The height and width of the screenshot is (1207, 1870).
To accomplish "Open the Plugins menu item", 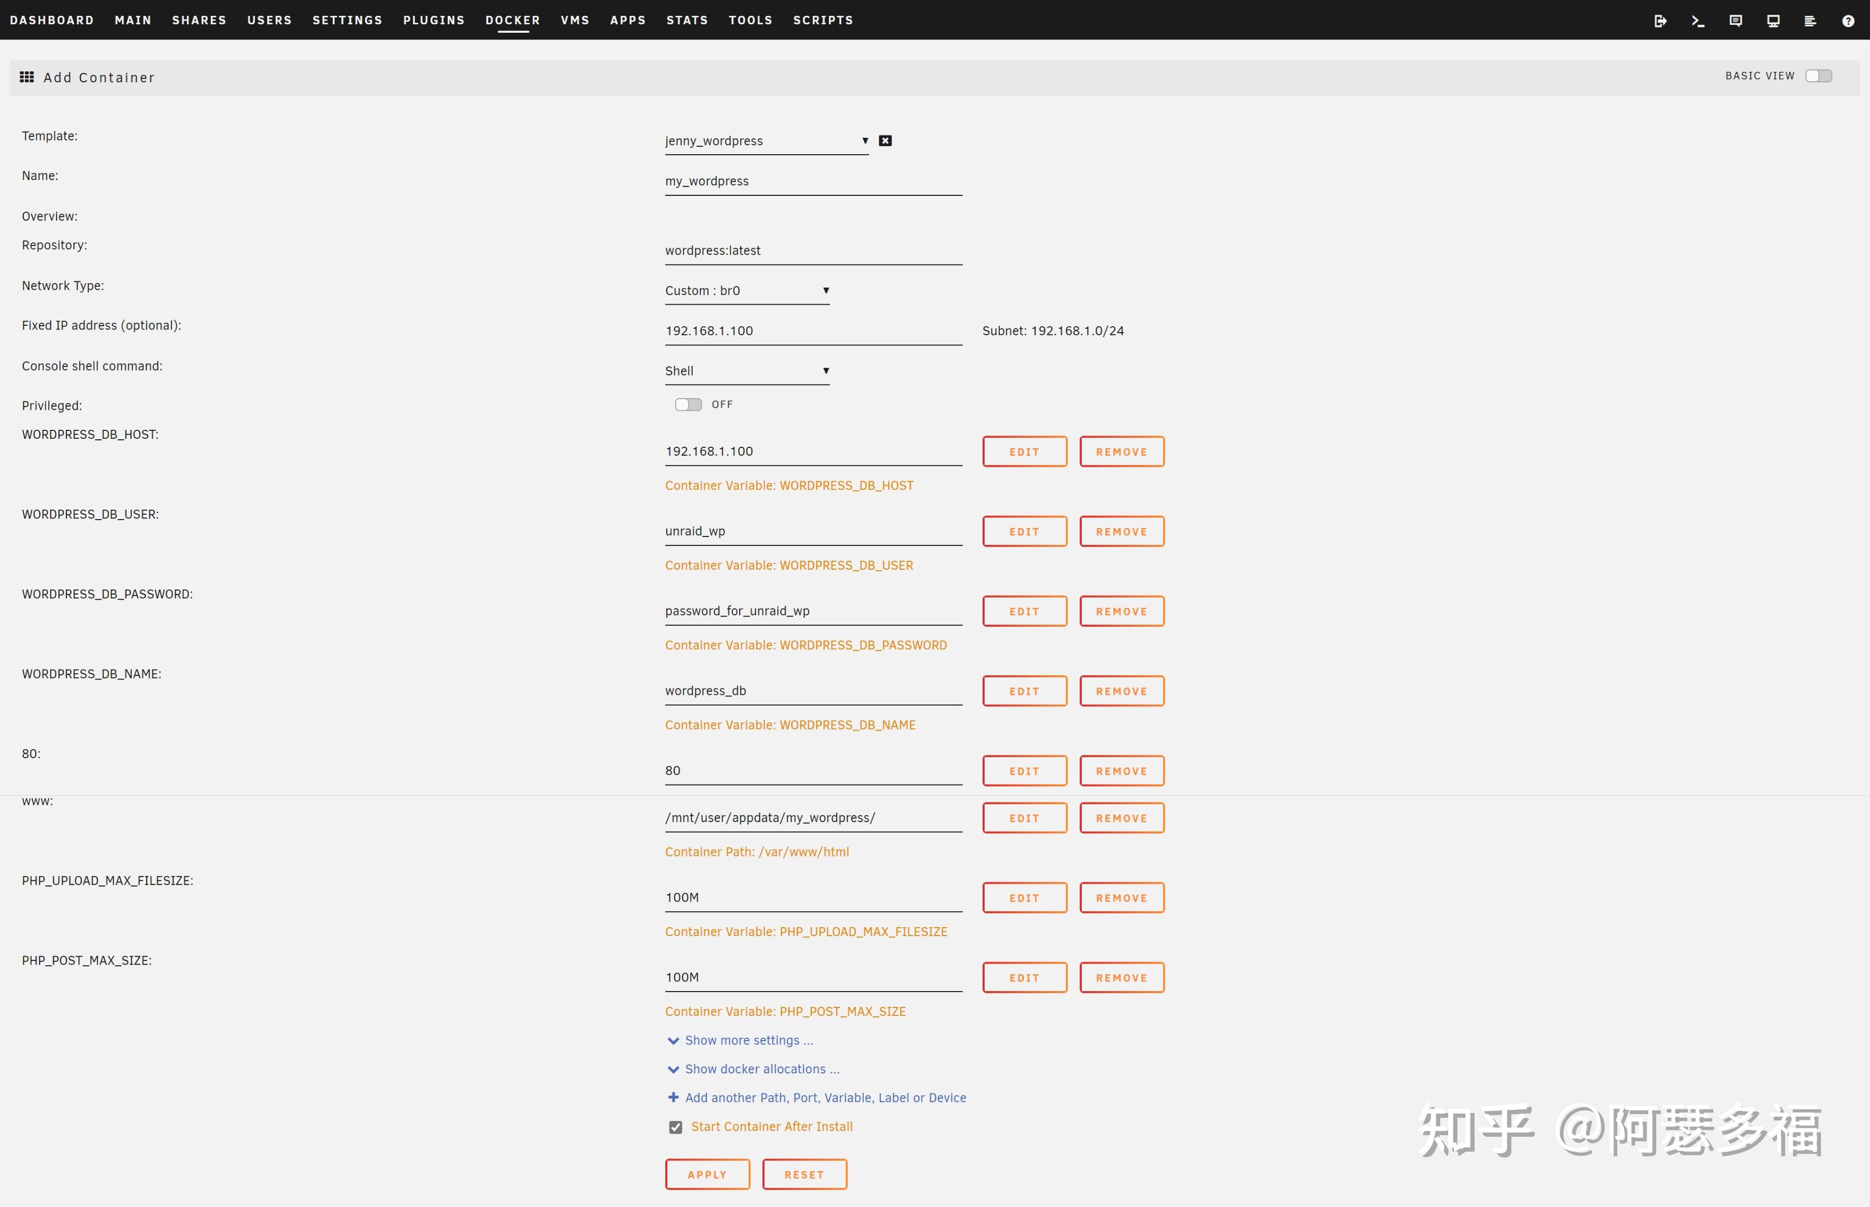I will point(433,21).
